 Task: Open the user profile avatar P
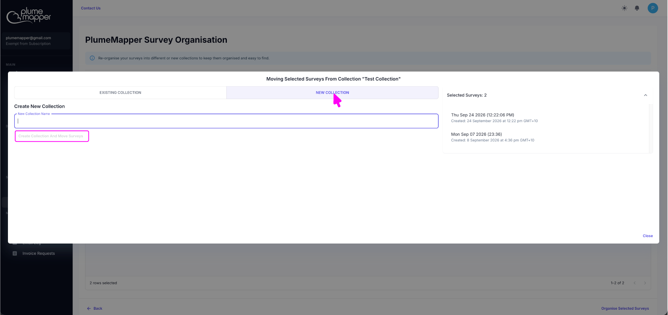coord(653,8)
